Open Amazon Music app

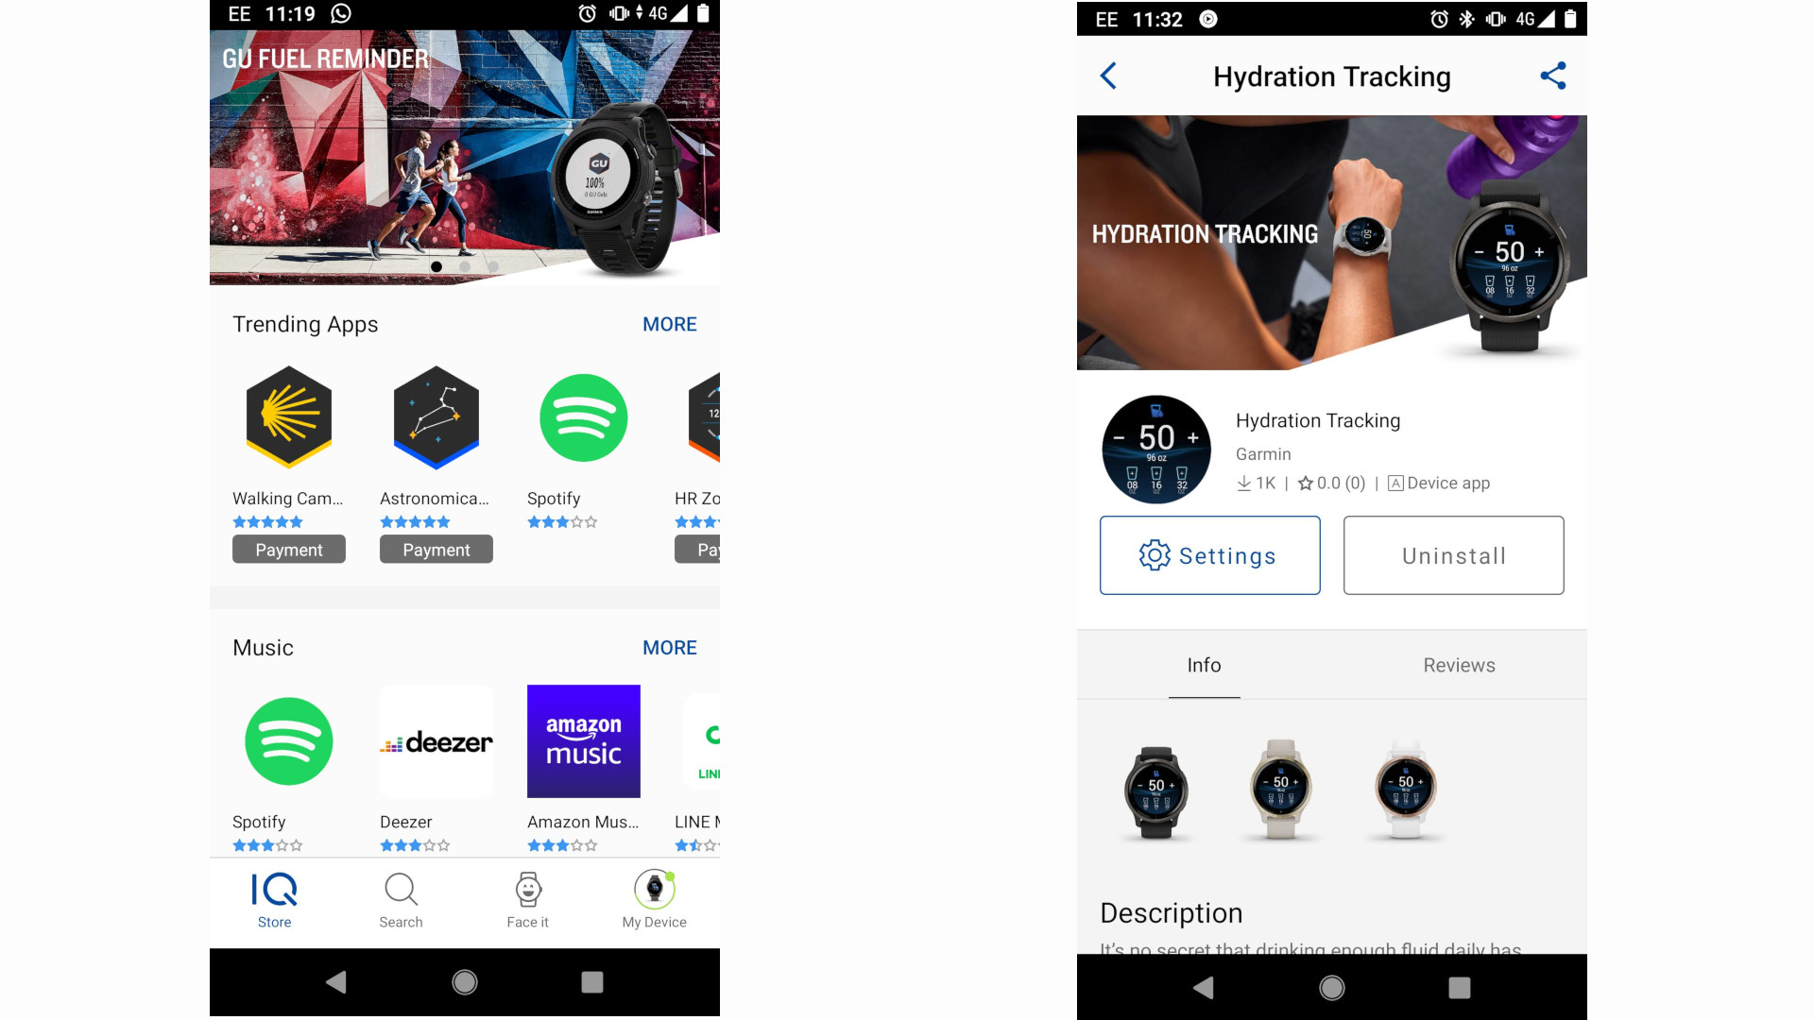pos(581,741)
